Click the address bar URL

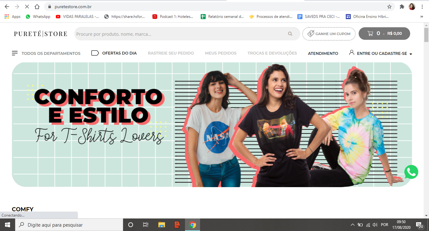coord(73,7)
